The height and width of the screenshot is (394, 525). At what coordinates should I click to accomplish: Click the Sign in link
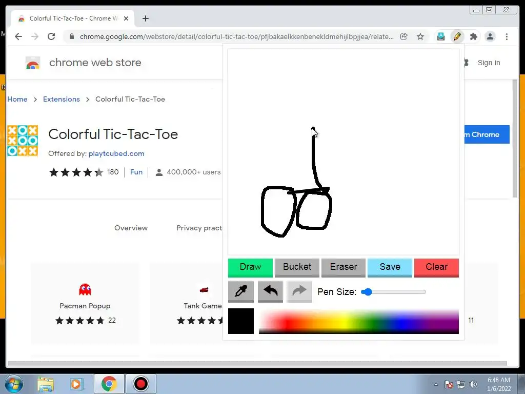coord(489,63)
